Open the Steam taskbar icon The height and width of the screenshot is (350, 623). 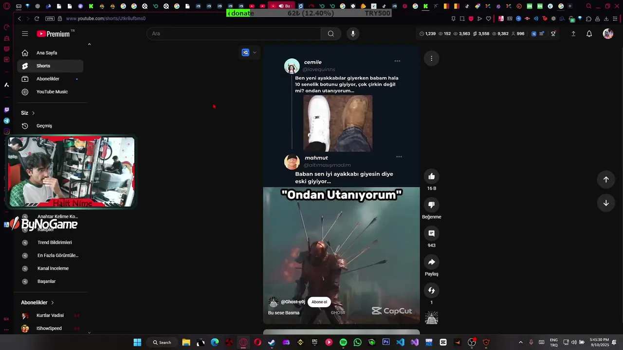point(272,342)
